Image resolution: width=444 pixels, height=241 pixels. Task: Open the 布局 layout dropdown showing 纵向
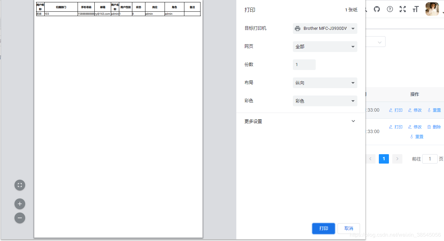tap(325, 82)
